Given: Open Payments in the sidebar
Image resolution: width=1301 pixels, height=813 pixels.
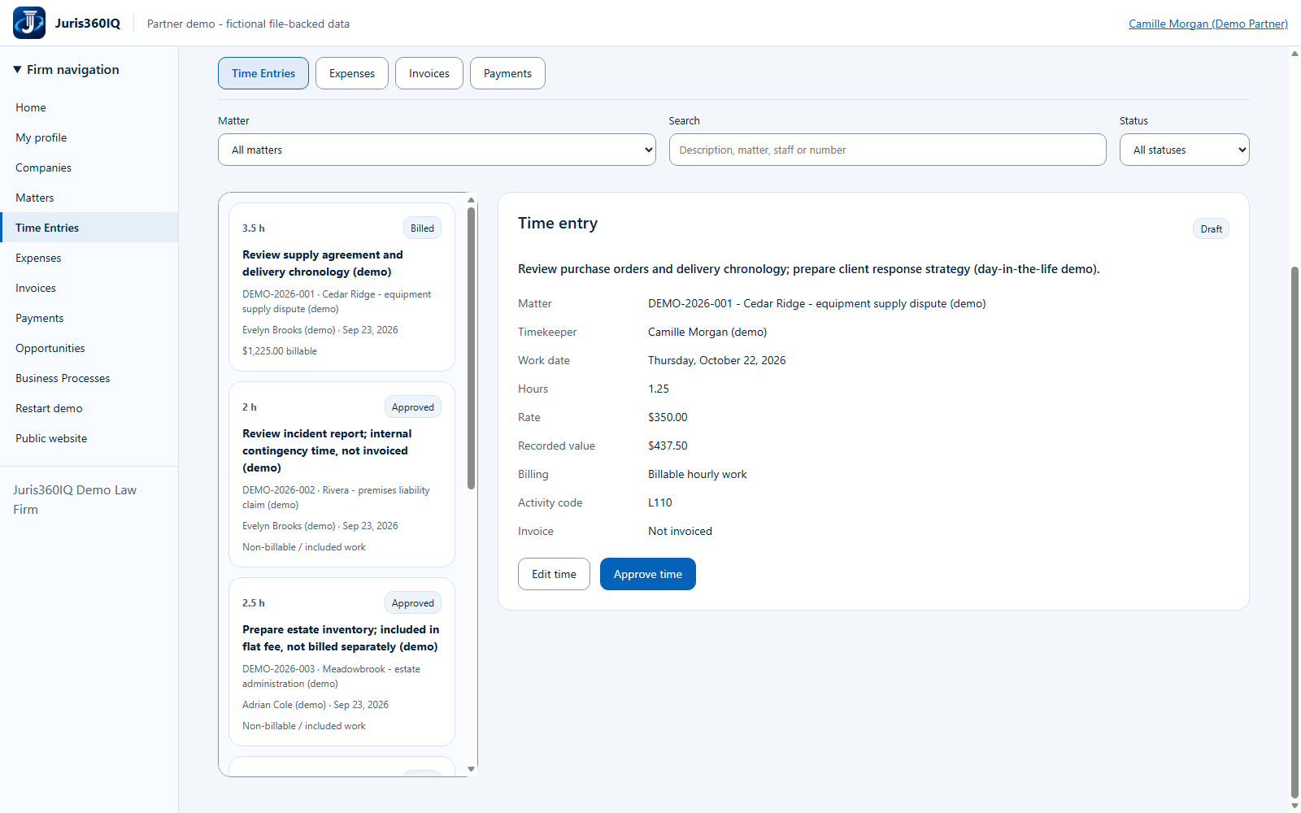Looking at the screenshot, I should [x=89, y=318].
